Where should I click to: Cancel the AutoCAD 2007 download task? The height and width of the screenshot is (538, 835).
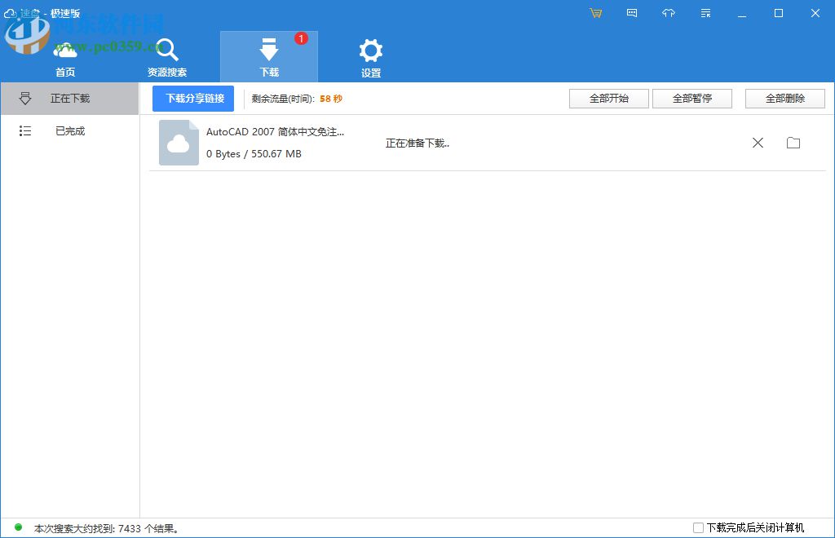tap(758, 143)
